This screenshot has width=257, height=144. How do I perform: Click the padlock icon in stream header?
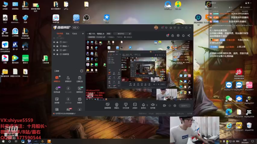pyautogui.click(x=173, y=36)
